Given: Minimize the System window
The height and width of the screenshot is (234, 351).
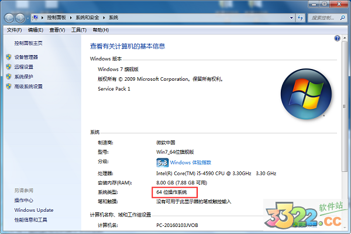Looking at the screenshot, I should 314,4.
